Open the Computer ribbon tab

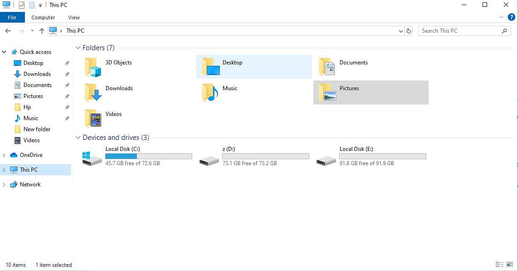(x=43, y=17)
